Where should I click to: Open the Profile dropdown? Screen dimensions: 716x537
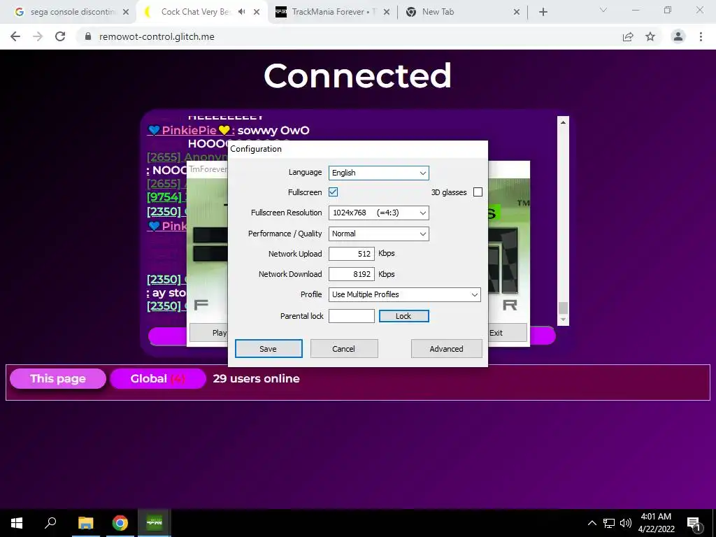405,294
